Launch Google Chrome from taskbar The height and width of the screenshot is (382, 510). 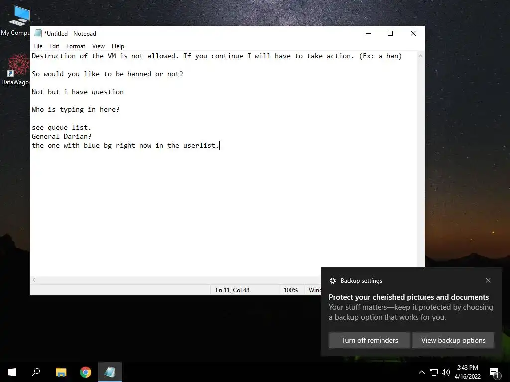(x=86, y=372)
